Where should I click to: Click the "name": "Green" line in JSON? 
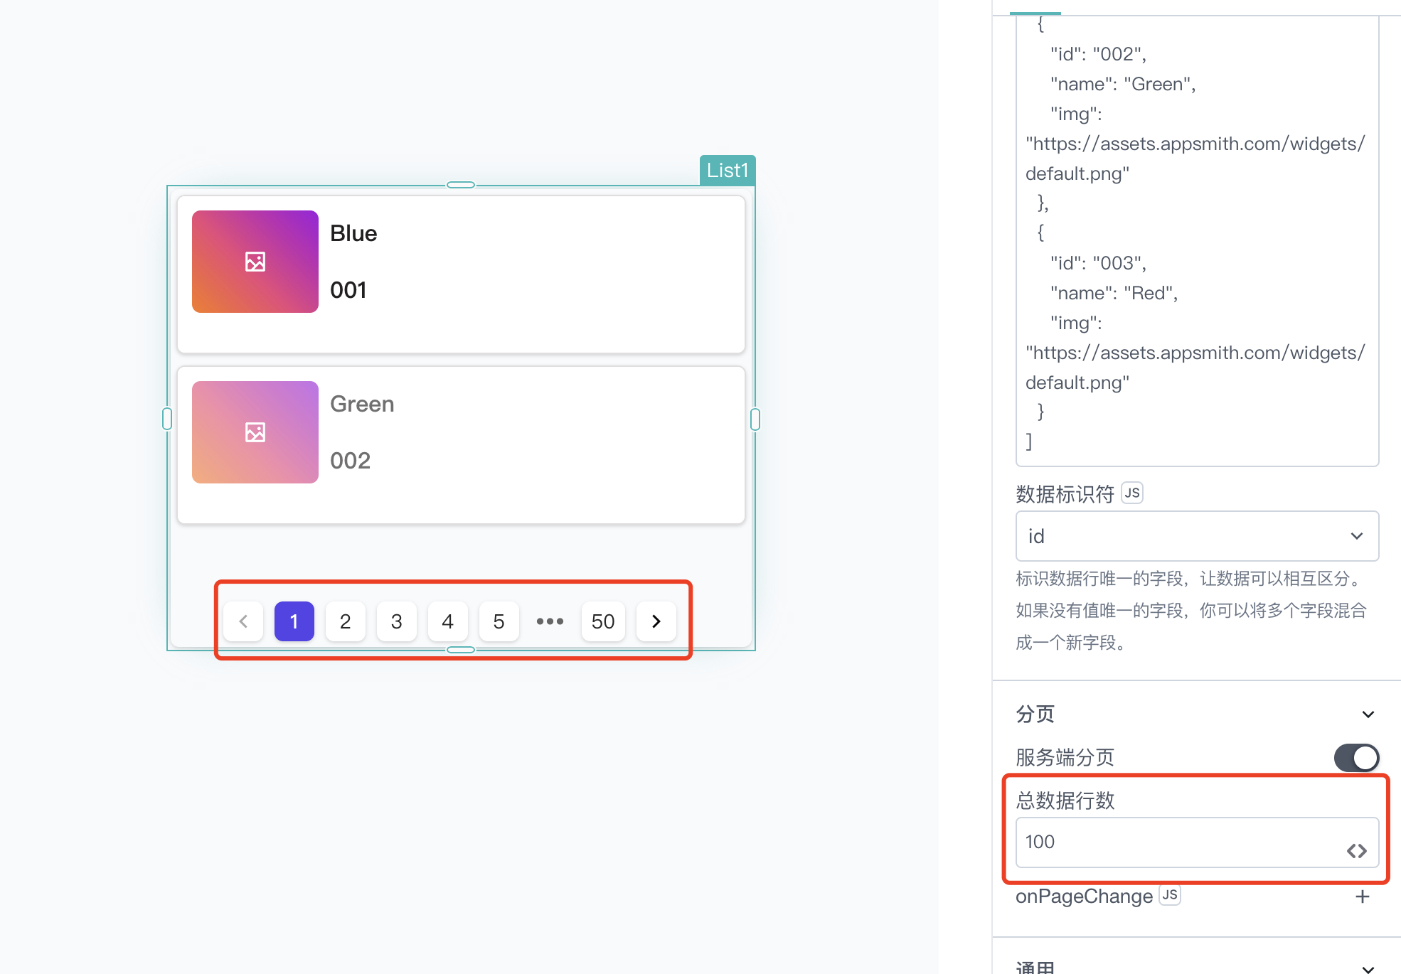(x=1124, y=84)
